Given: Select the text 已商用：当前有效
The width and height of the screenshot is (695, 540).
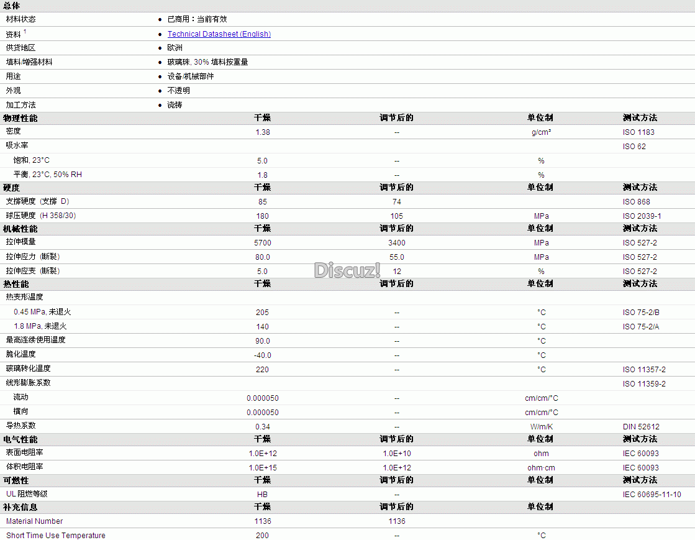Looking at the screenshot, I should point(198,19).
